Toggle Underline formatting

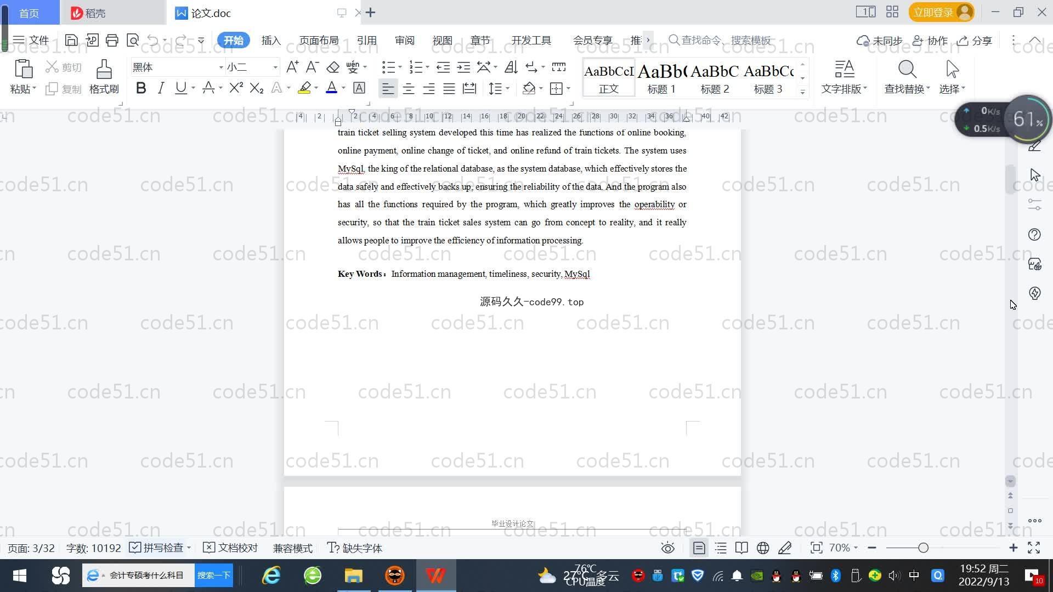[x=180, y=88]
